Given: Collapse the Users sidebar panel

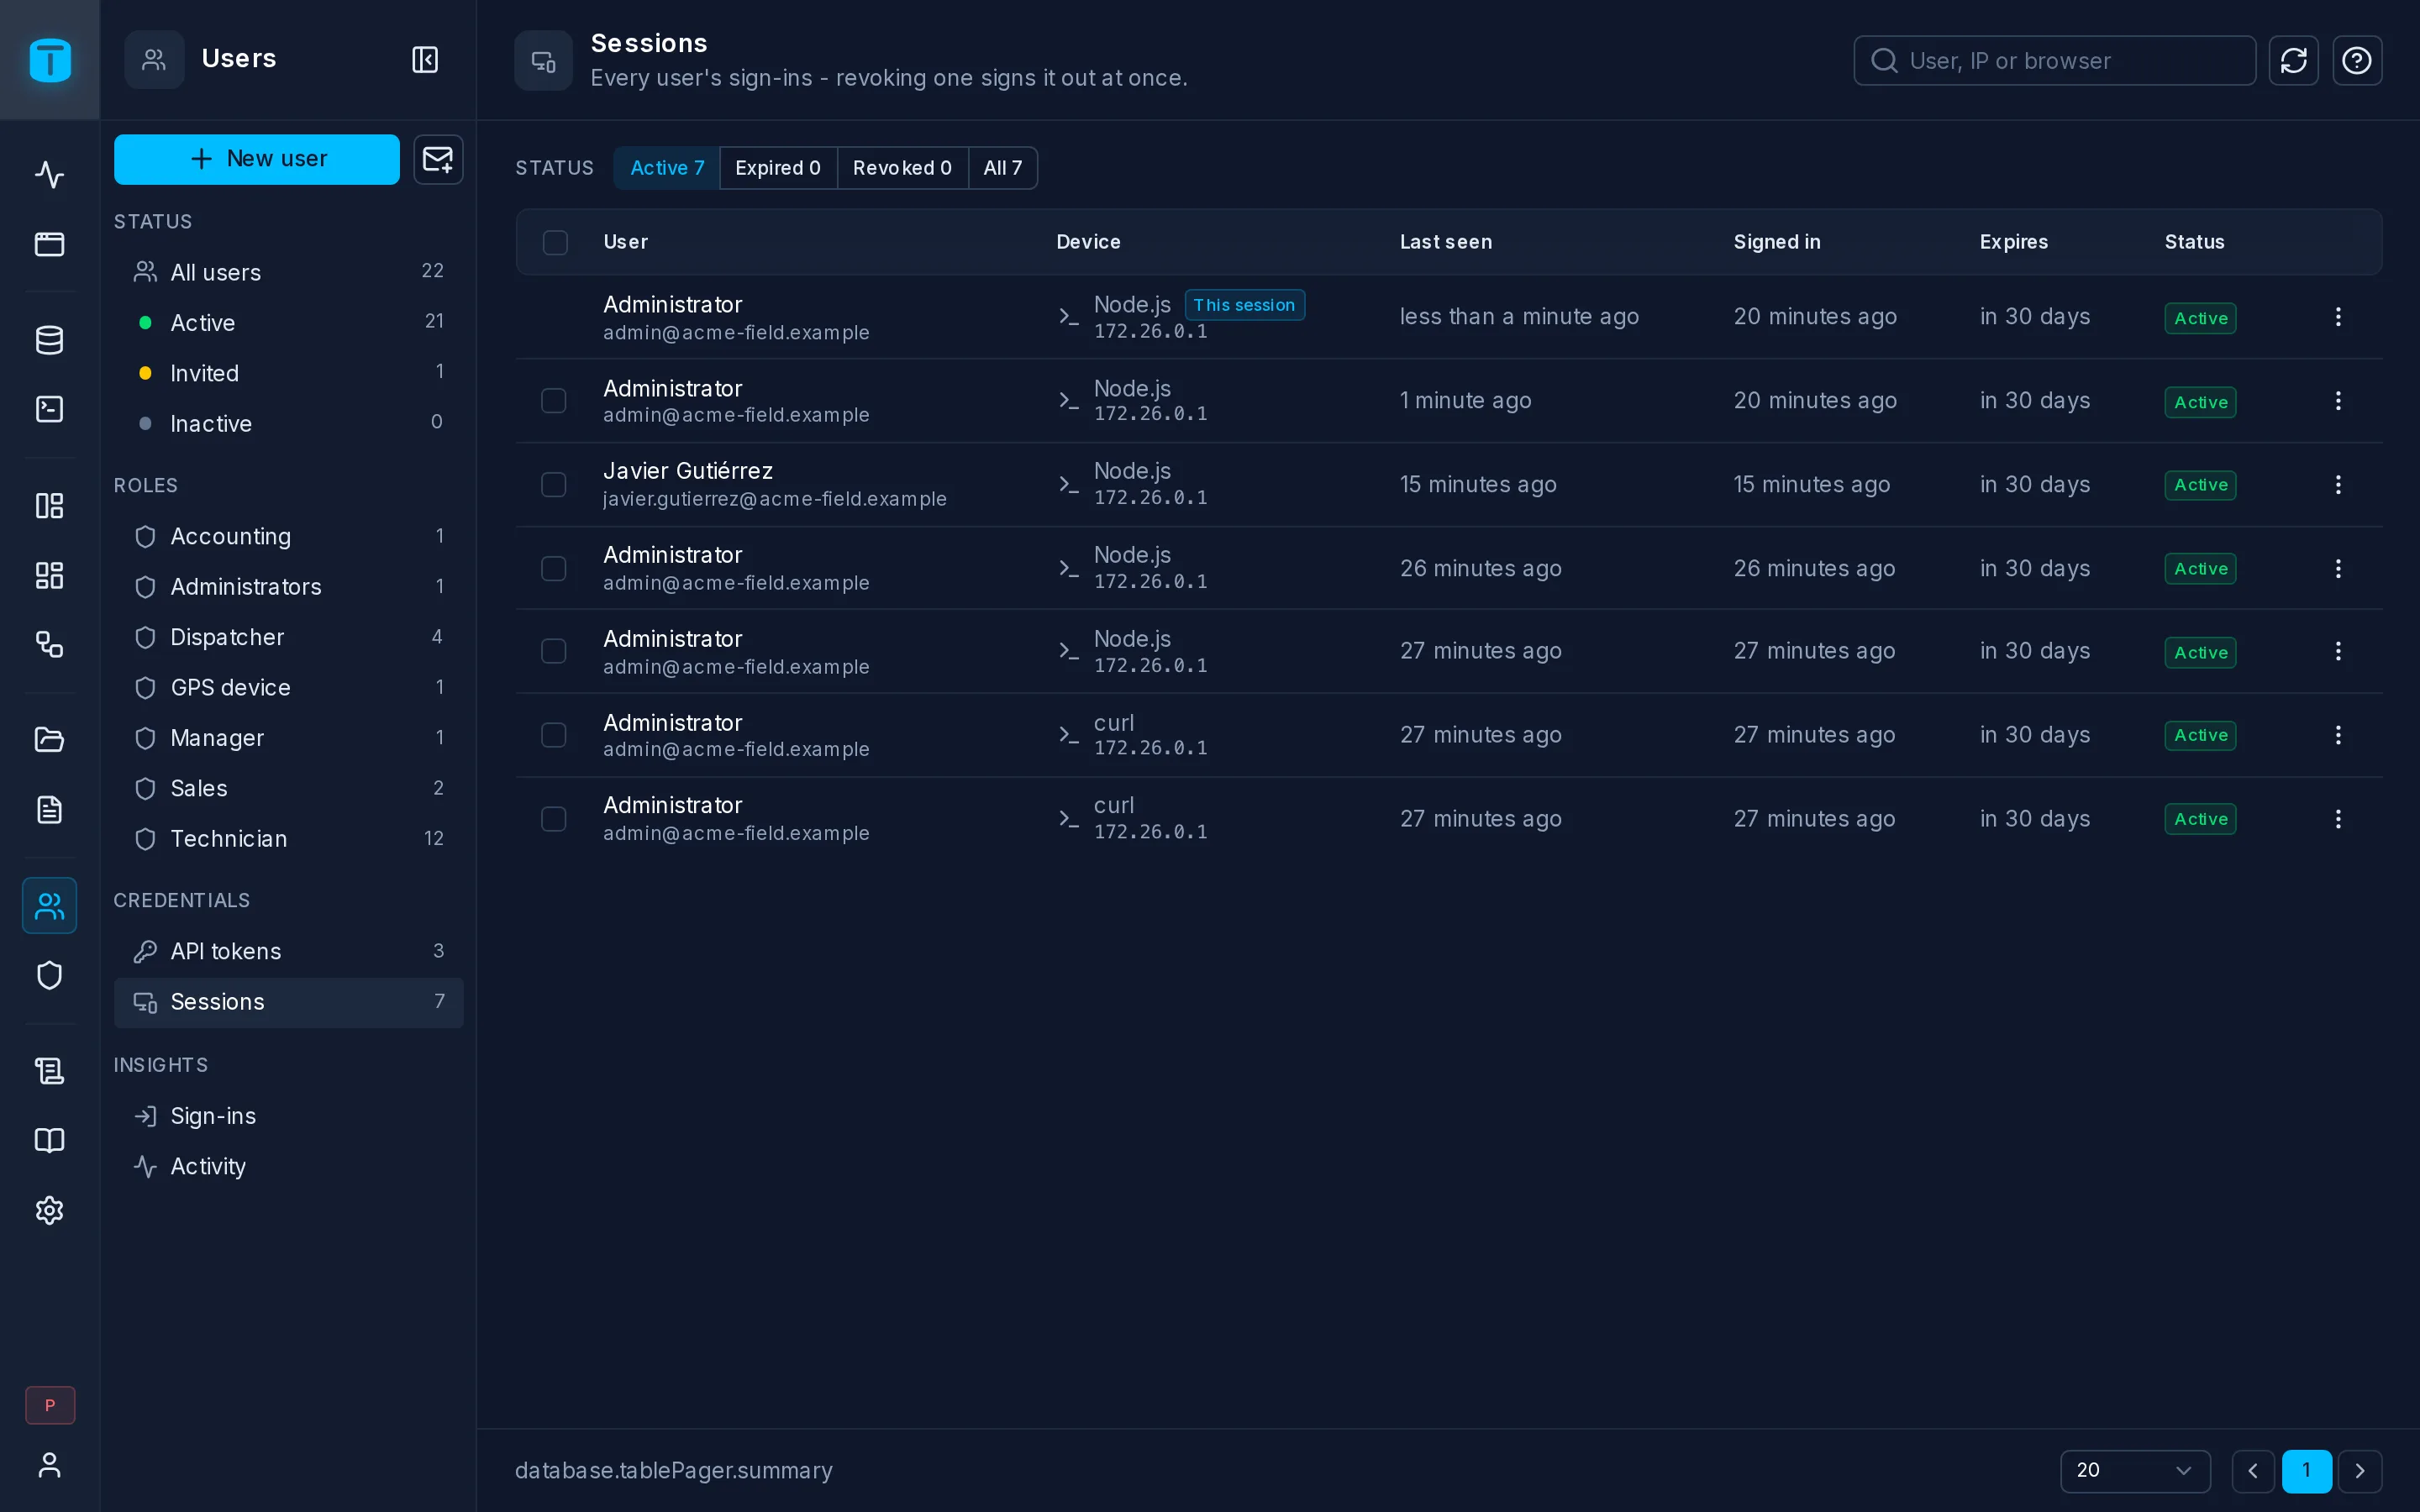Looking at the screenshot, I should pyautogui.click(x=425, y=60).
